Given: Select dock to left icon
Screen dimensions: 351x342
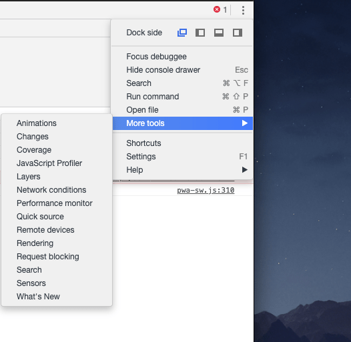Looking at the screenshot, I should [200, 33].
